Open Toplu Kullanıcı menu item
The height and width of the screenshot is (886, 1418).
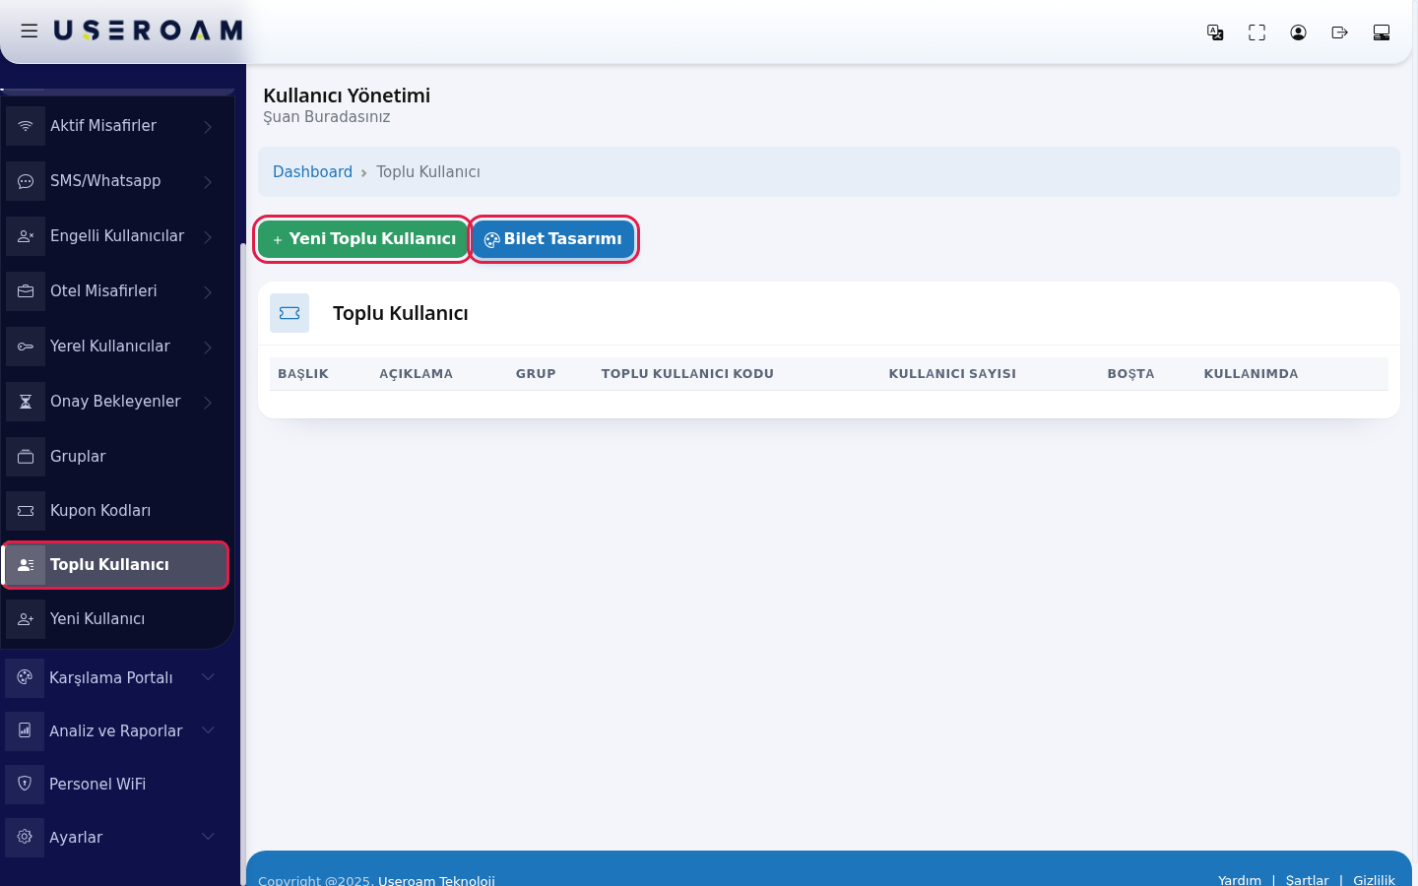[x=116, y=565]
